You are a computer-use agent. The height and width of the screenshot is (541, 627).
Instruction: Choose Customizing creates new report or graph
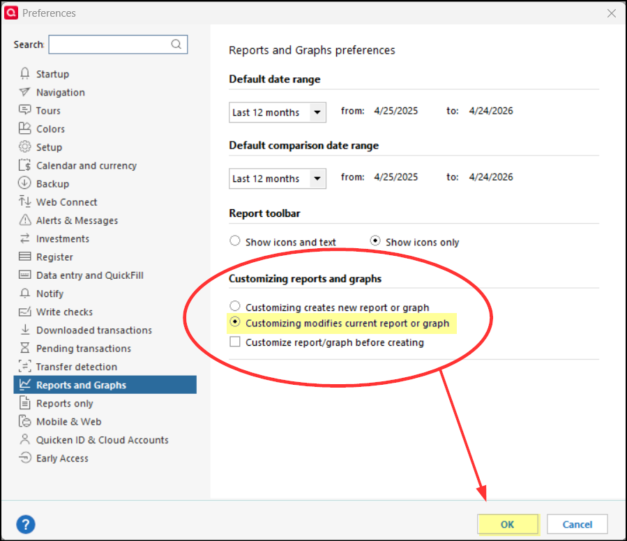[235, 306]
